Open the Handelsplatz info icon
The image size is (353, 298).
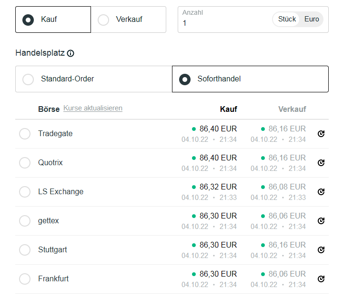point(71,53)
